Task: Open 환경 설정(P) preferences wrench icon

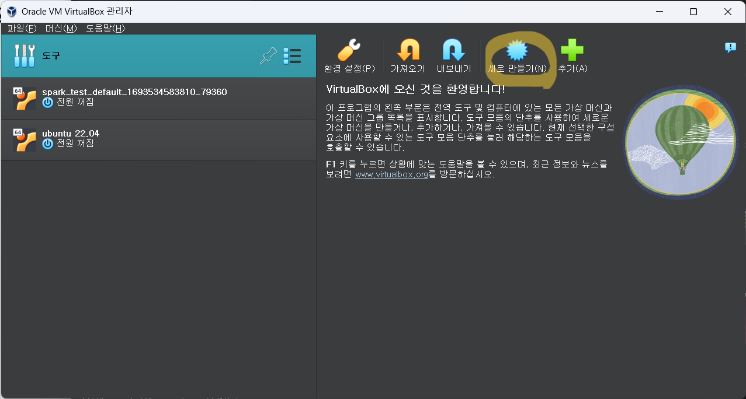Action: [349, 50]
